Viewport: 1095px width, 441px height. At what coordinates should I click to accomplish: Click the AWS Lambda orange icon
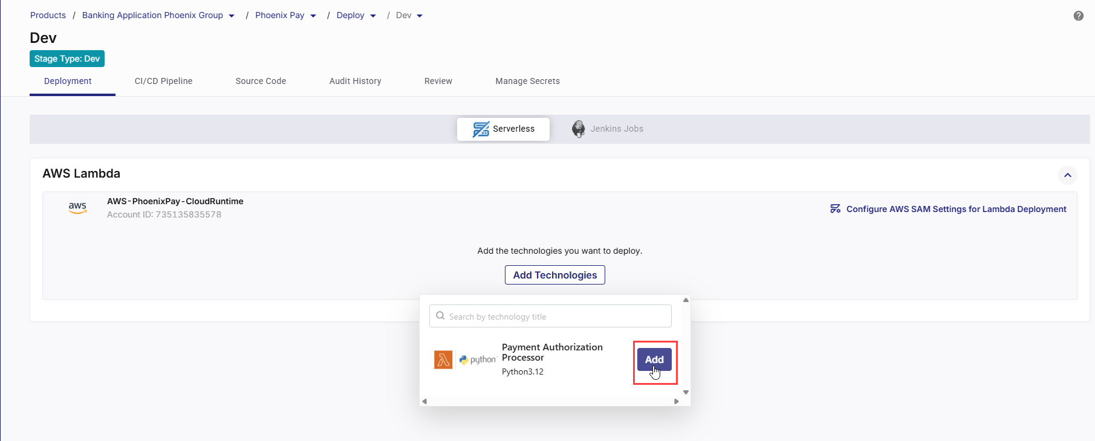443,359
